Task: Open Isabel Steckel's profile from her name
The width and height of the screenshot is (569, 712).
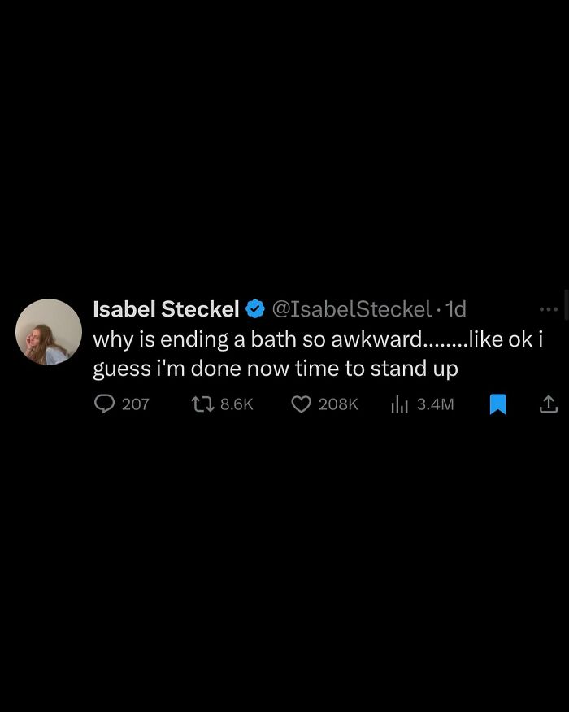Action: tap(165, 308)
